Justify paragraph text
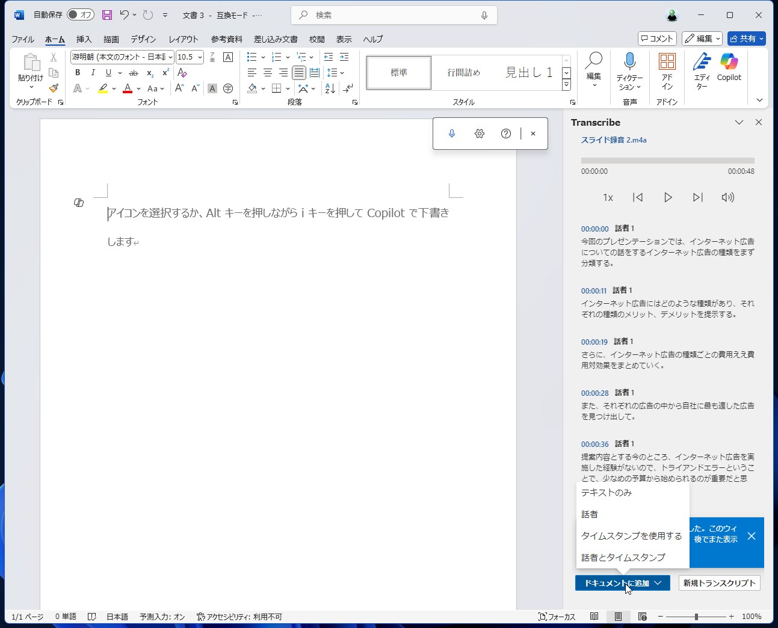The image size is (778, 628). tap(299, 73)
